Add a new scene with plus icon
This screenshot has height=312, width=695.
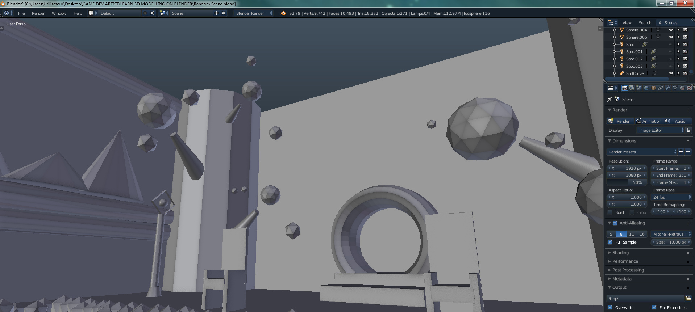216,13
